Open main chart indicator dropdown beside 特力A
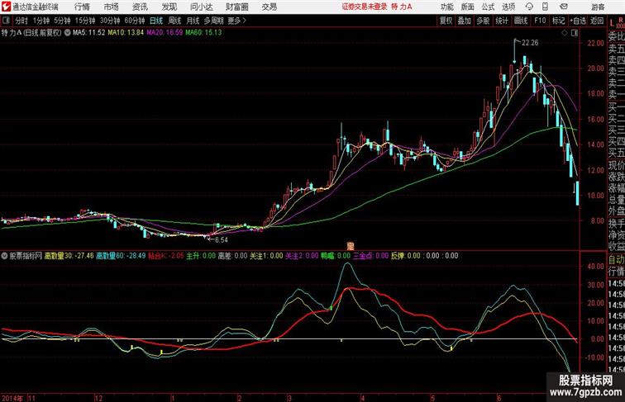 click(67, 33)
